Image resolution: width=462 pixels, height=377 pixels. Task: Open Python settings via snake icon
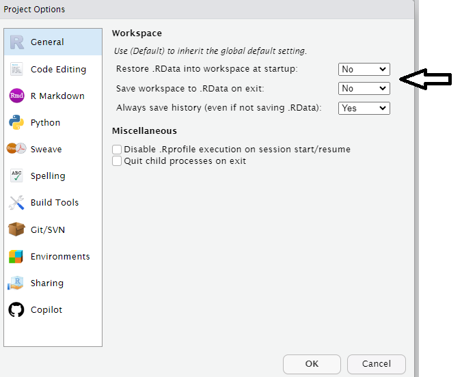[x=17, y=123]
